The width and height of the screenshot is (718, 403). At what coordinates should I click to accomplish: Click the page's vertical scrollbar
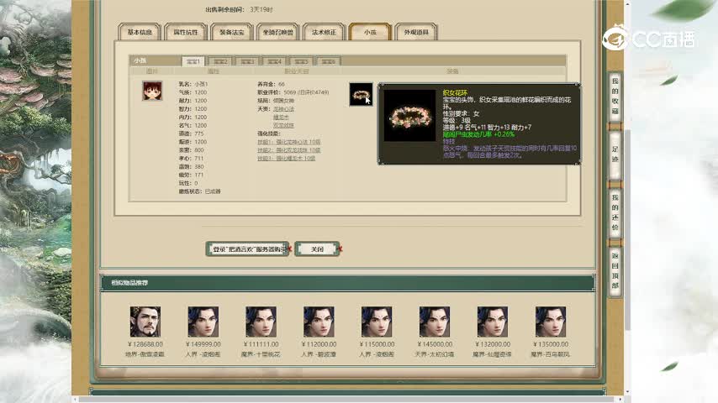point(628,228)
